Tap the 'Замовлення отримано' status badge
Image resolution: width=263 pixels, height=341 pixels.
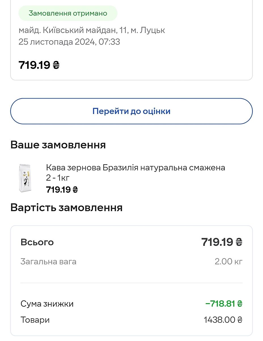tap(68, 13)
